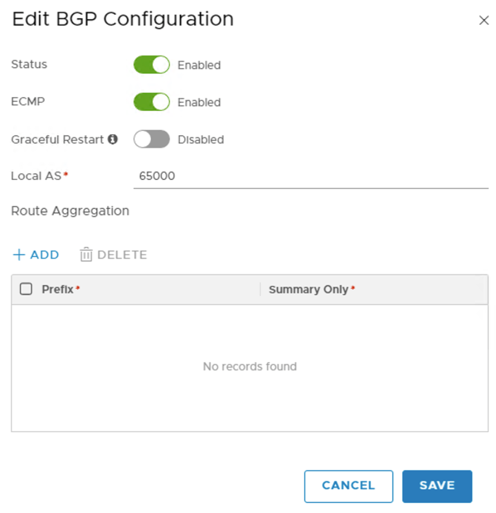Click the DELETE trash button
This screenshot has width=496, height=513.
(x=114, y=255)
